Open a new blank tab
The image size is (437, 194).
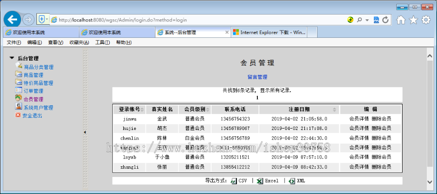[x=312, y=32]
